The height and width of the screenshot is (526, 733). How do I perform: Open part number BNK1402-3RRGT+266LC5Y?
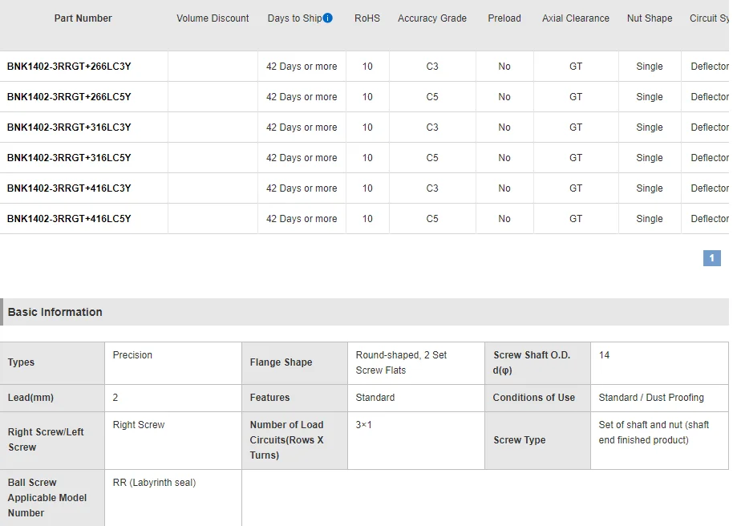click(69, 97)
